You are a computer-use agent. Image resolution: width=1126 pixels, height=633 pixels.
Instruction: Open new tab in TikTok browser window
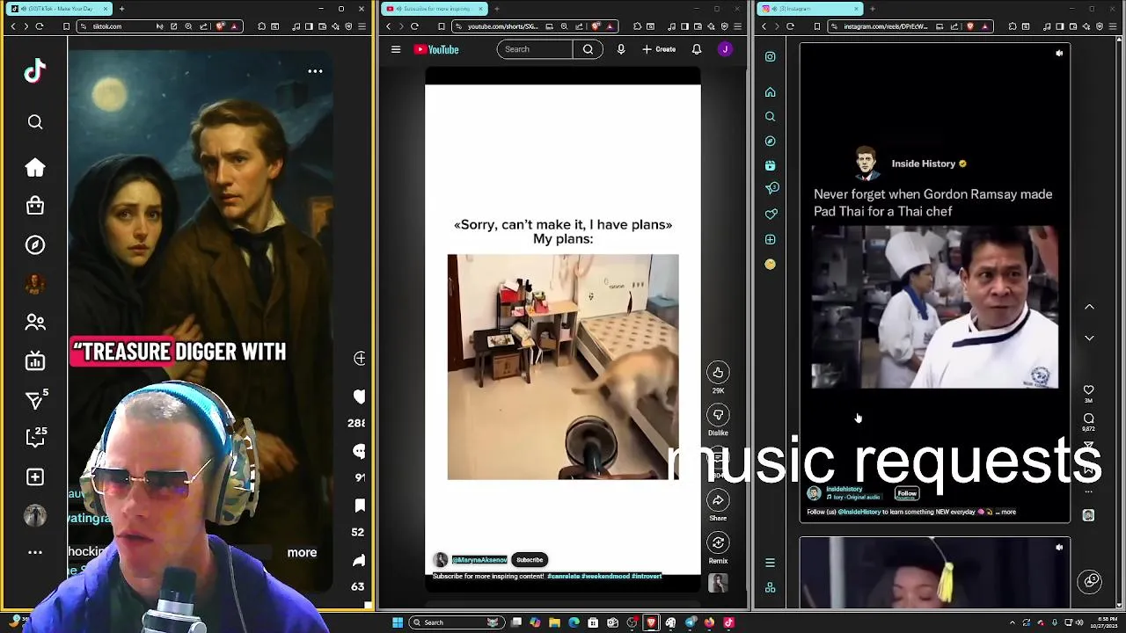pos(121,9)
